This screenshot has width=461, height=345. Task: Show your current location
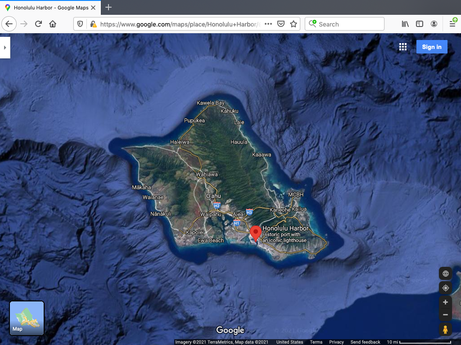click(x=445, y=288)
